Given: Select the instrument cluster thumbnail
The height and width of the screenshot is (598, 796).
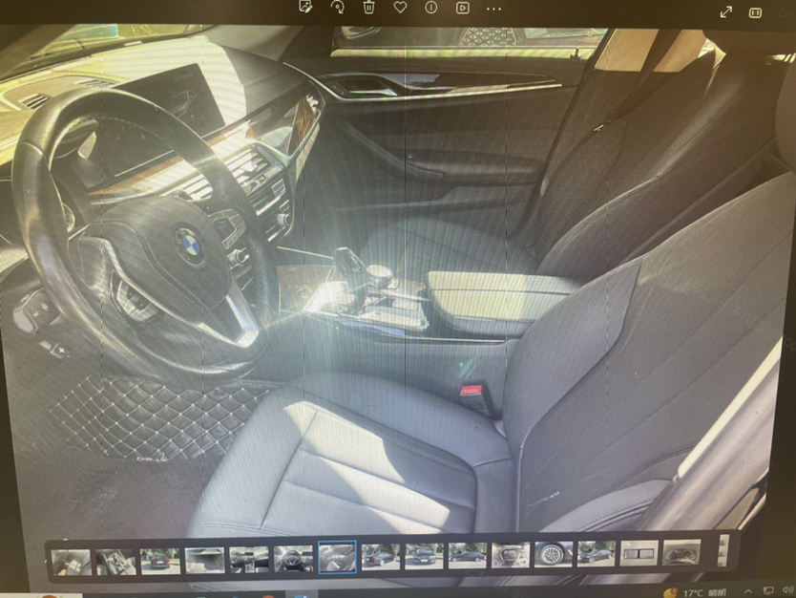Looking at the screenshot, I should (681, 552).
